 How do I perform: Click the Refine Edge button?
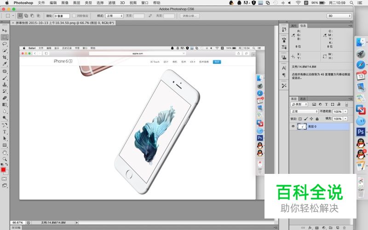point(190,16)
